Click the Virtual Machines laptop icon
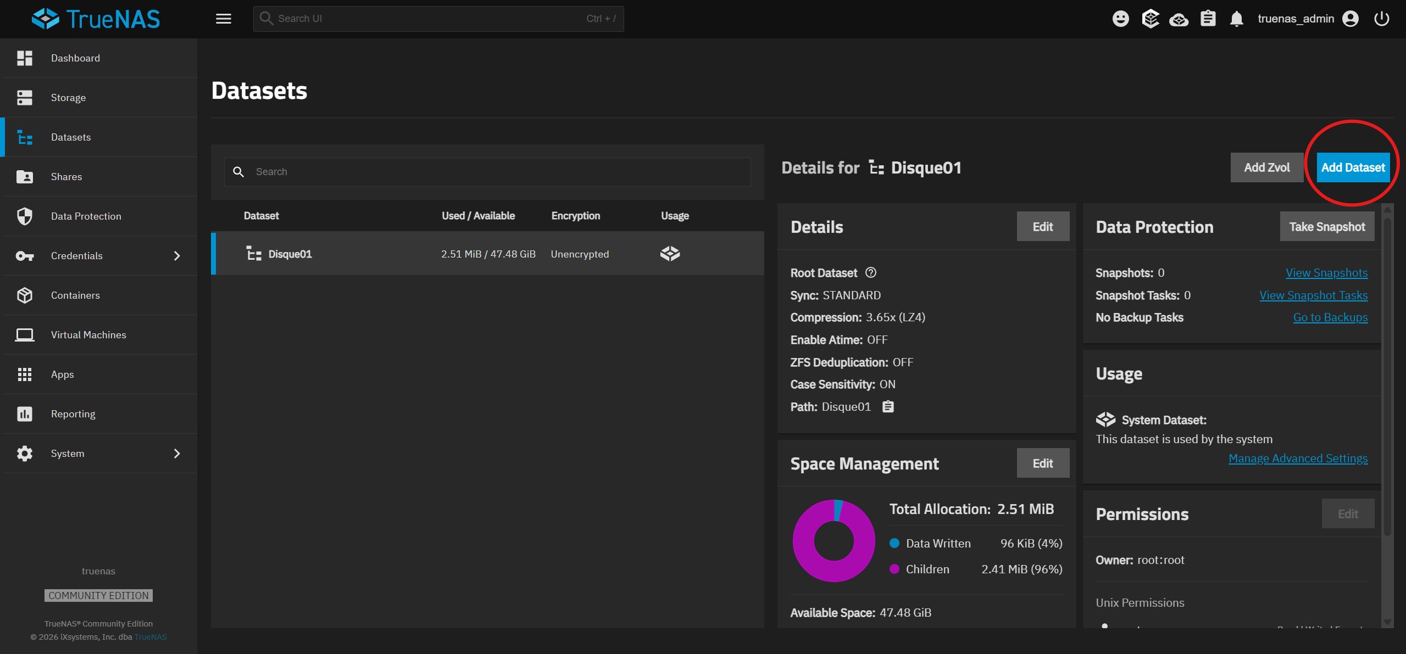Image resolution: width=1406 pixels, height=654 pixels. pyautogui.click(x=25, y=335)
